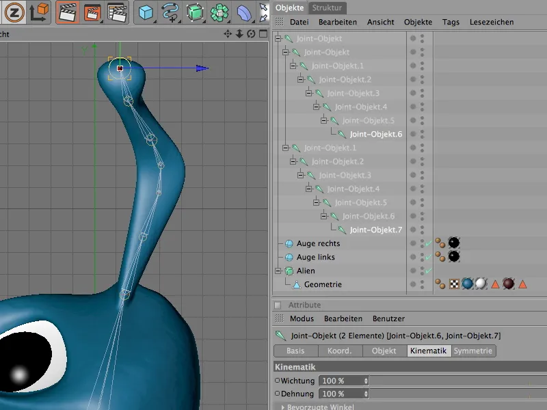Select the last orange triangle tag on Geometrie
The width and height of the screenshot is (547, 410).
click(x=522, y=284)
